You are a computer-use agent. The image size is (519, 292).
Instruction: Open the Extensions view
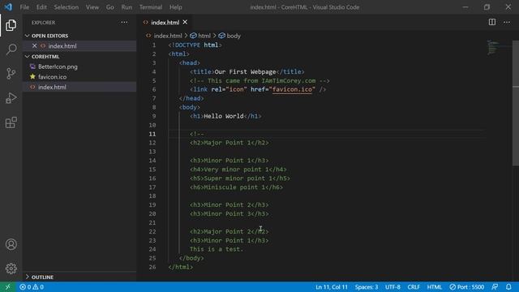point(11,122)
